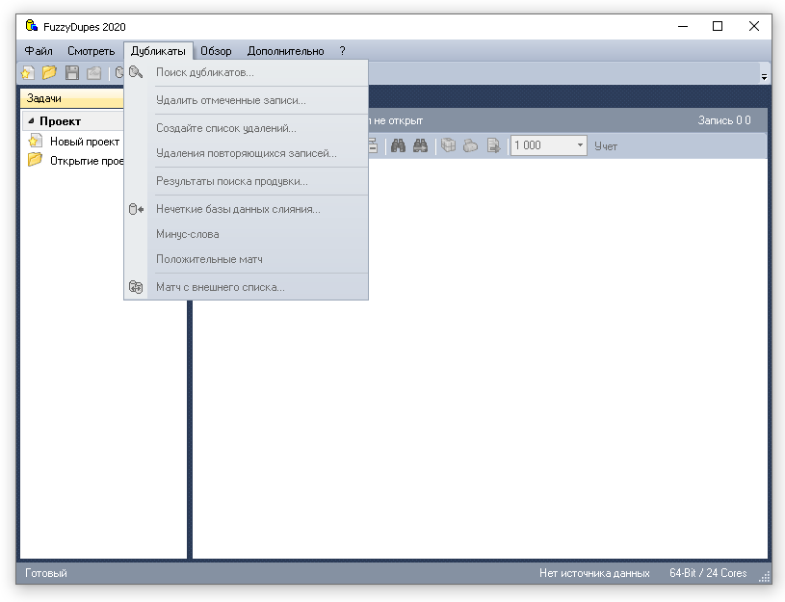Screen dimensions: 785x602
Task: Close the FuzzyDupes window
Action: tap(754, 26)
